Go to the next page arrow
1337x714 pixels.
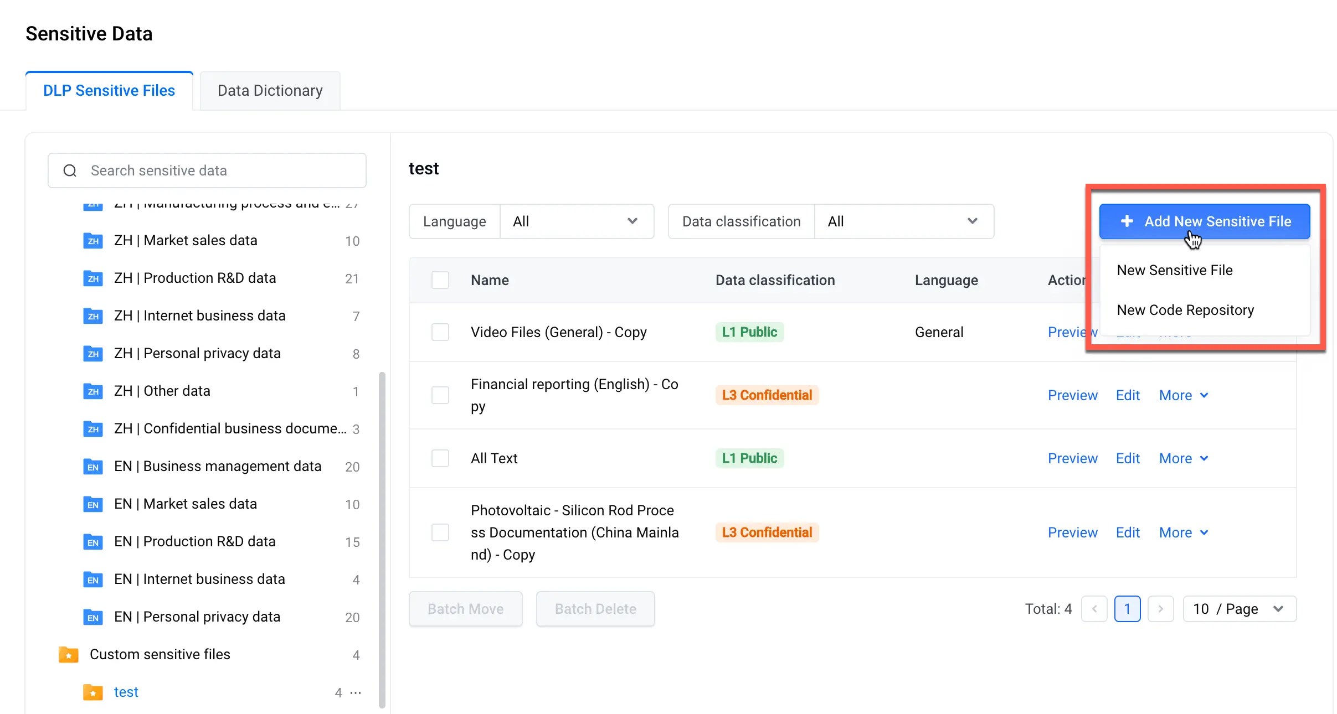point(1160,609)
